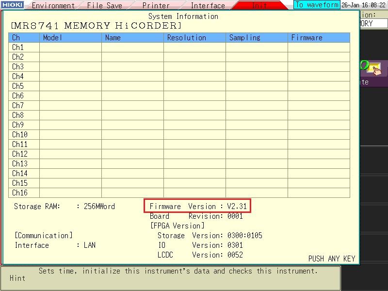Select the Ch2 row label
This screenshot has width=388, height=291.
[18, 57]
